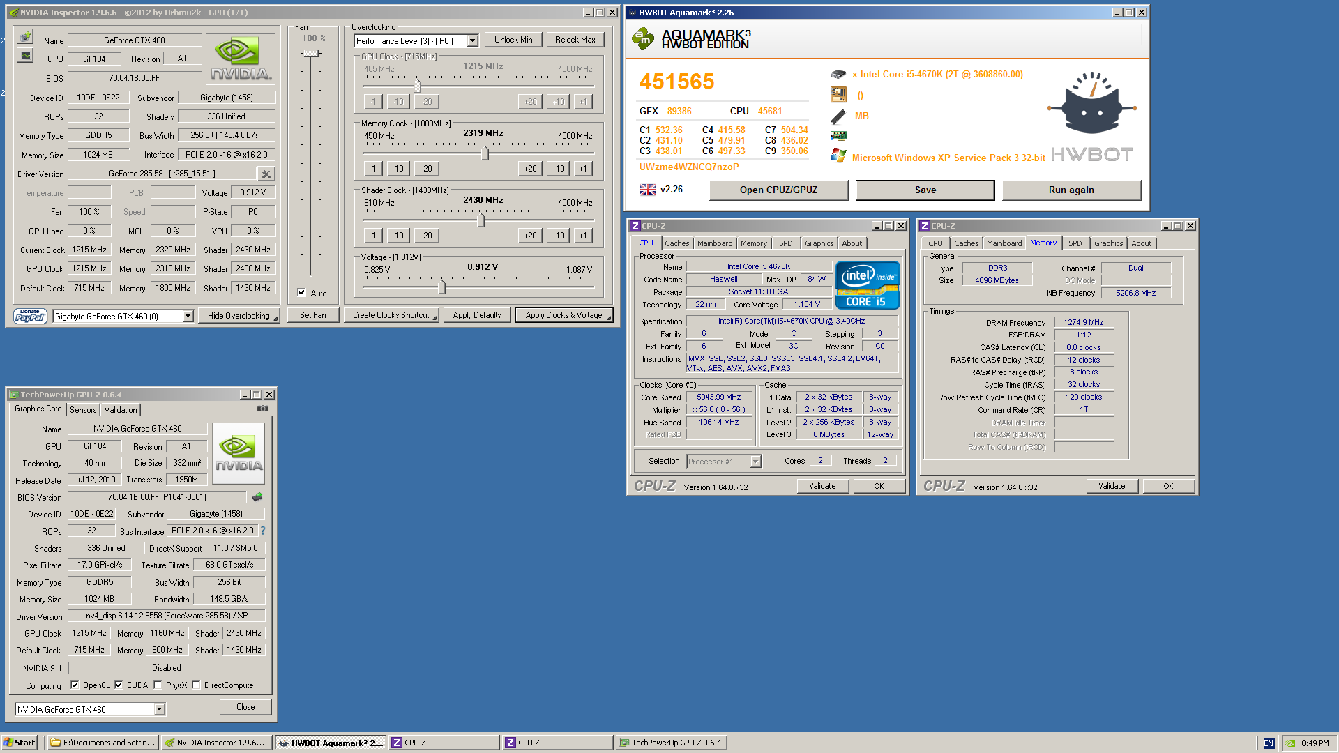1339x753 pixels.
Task: Click the GPU-Z screenshot camera icon
Action: [263, 409]
